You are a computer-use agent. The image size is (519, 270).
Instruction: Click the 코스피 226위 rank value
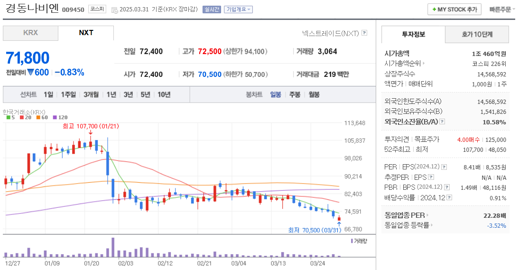click(x=489, y=64)
